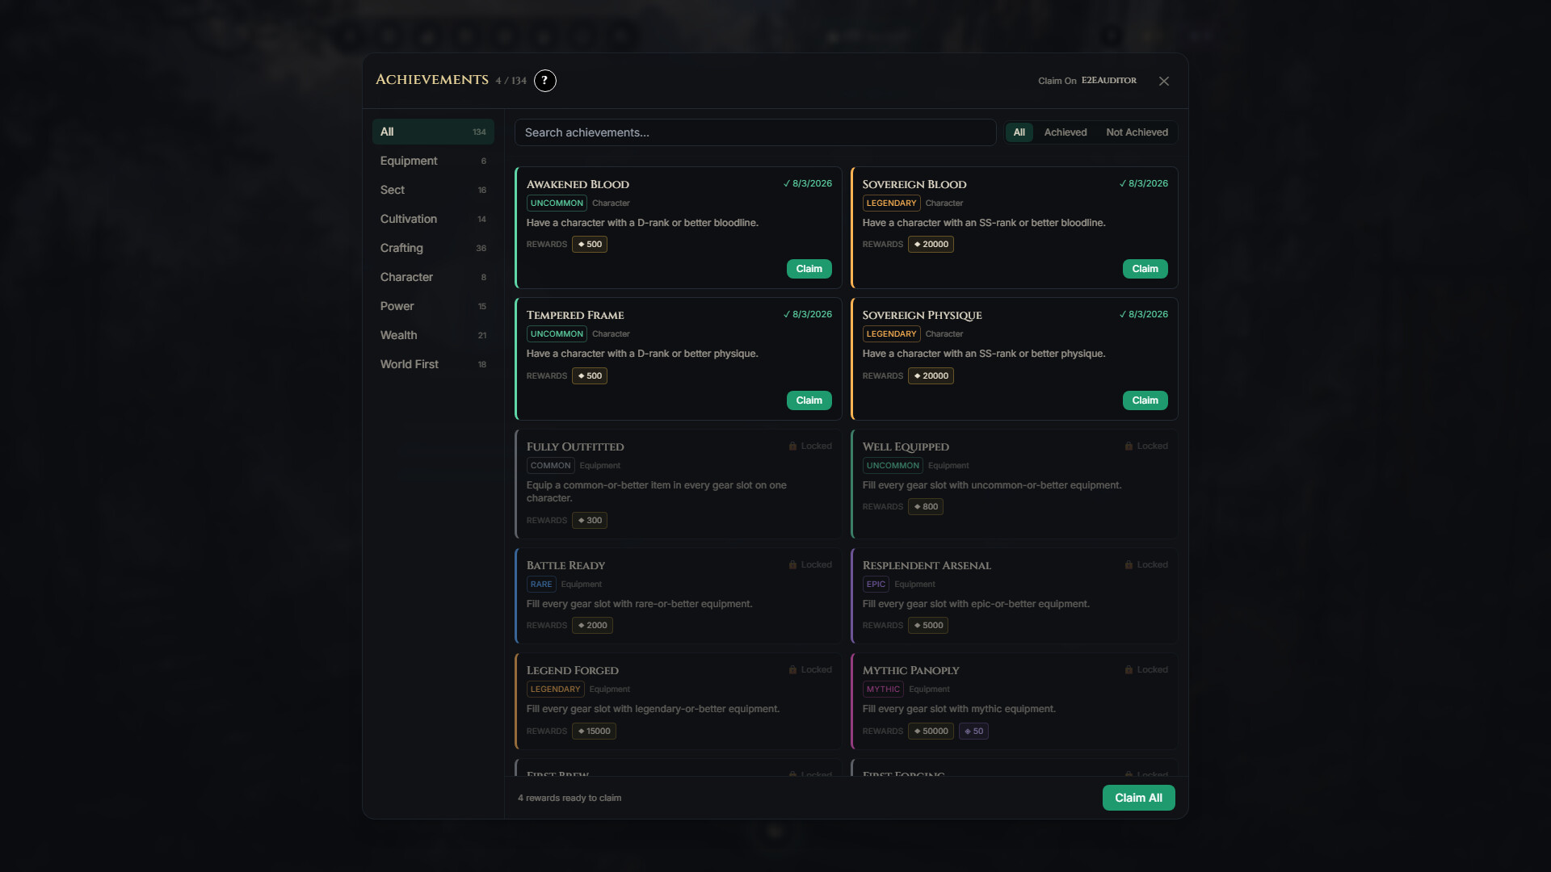1551x872 pixels.
Task: Filter to Achieved achievements
Action: pyautogui.click(x=1066, y=132)
